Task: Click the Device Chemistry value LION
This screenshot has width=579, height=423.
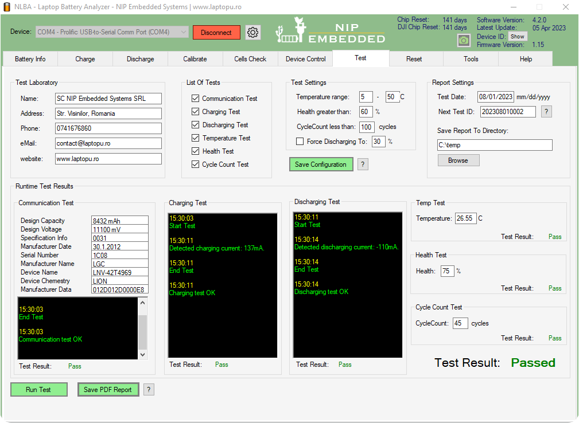Action: tap(119, 281)
